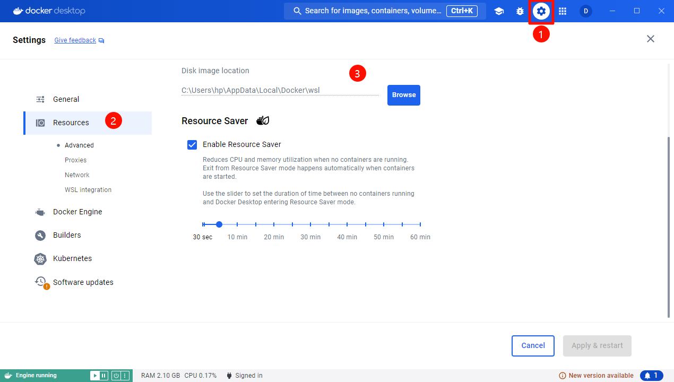Select the Network sub-item
This screenshot has height=382, width=674.
tap(77, 175)
